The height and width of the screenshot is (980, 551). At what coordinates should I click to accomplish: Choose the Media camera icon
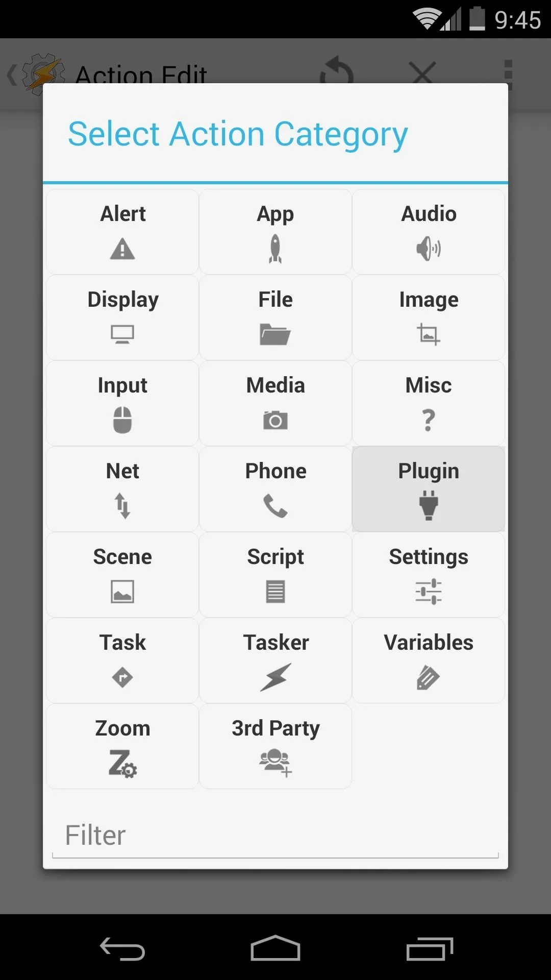tap(275, 420)
